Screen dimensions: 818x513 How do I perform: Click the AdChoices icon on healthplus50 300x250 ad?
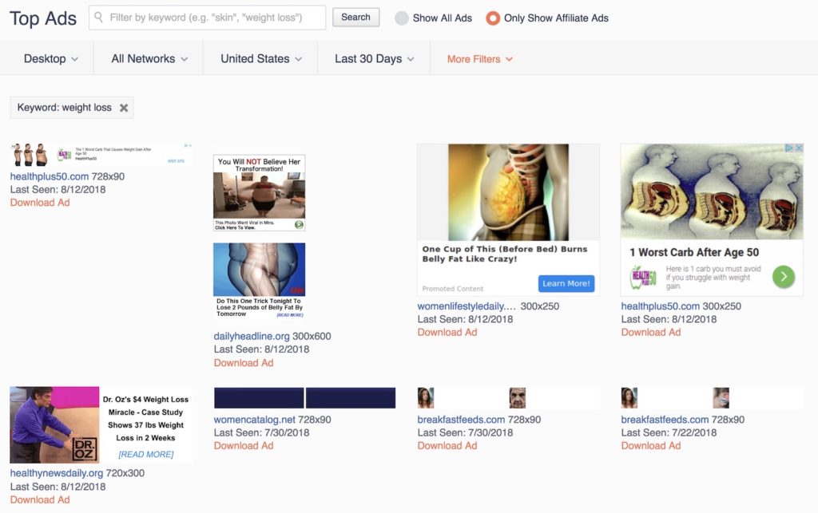[789, 148]
